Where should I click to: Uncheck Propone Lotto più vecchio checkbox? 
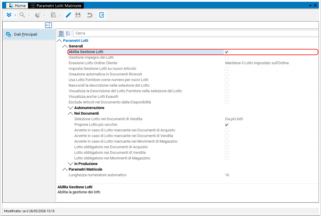[227, 125]
